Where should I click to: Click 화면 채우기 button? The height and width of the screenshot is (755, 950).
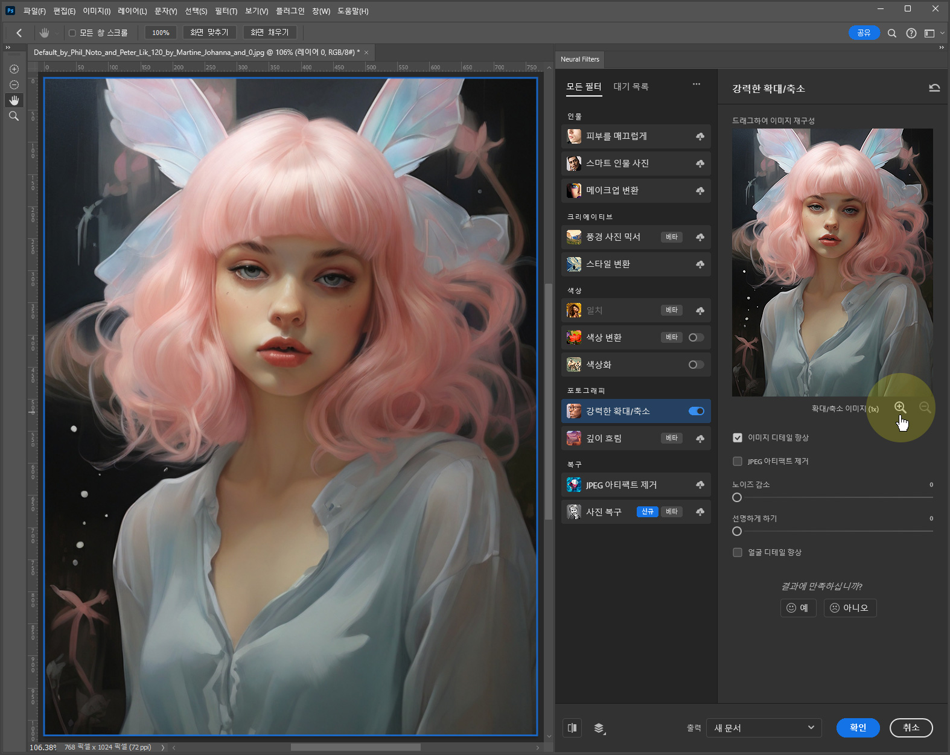click(x=270, y=33)
